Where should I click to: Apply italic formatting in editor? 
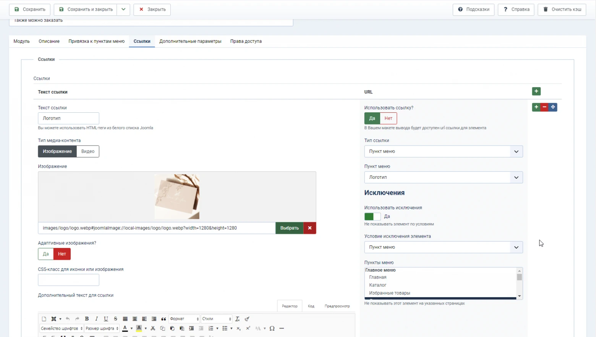(96, 319)
